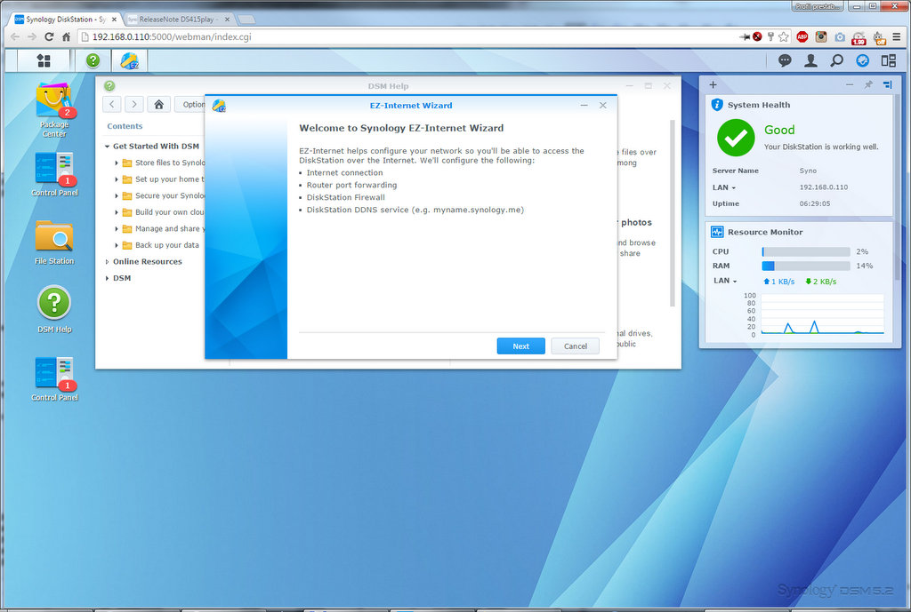Viewport: 911px width, 612px height.
Task: Dock the widget panel to side
Action: pyautogui.click(x=887, y=84)
